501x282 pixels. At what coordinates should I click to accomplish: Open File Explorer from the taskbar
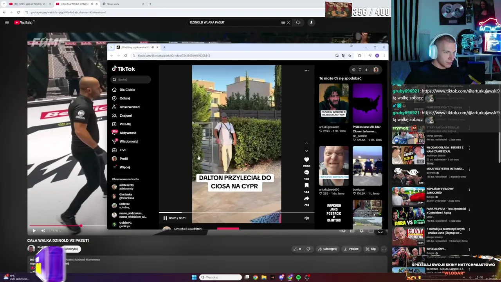click(x=264, y=277)
